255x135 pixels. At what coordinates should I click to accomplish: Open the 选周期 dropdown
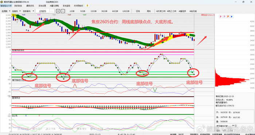[6, 11]
